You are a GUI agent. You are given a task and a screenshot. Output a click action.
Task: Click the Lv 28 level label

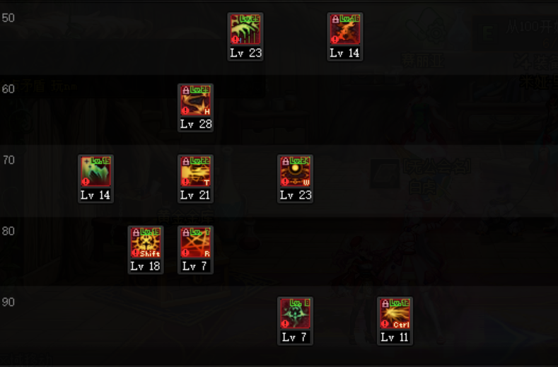196,124
